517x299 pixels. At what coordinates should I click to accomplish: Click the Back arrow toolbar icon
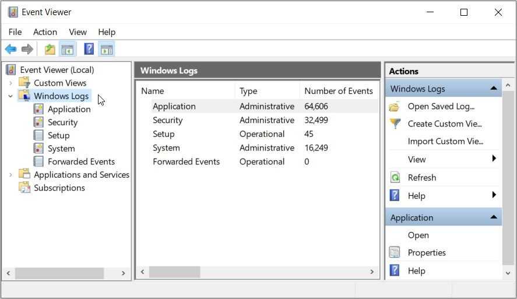(x=10, y=50)
